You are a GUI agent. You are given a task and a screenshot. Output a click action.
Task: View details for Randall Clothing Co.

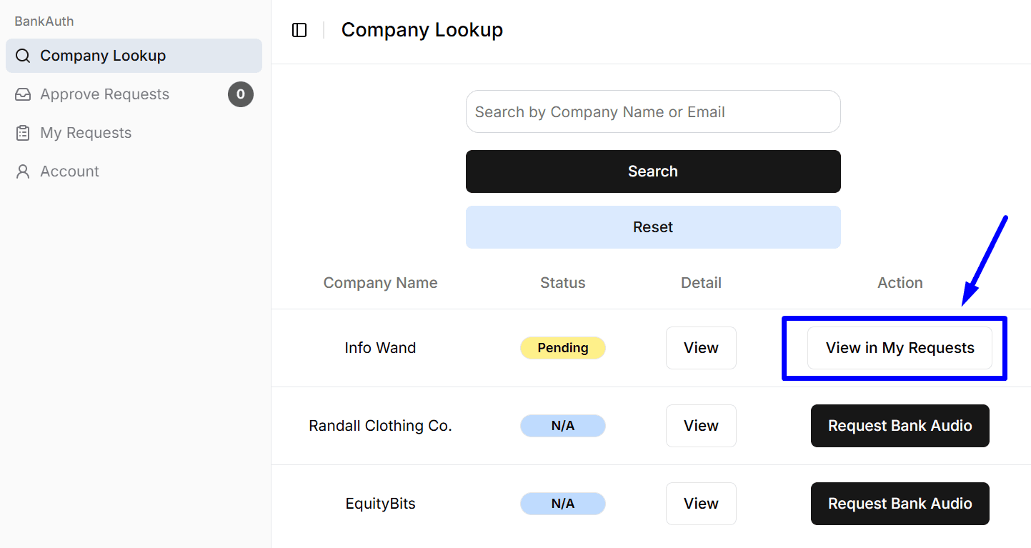(x=700, y=426)
